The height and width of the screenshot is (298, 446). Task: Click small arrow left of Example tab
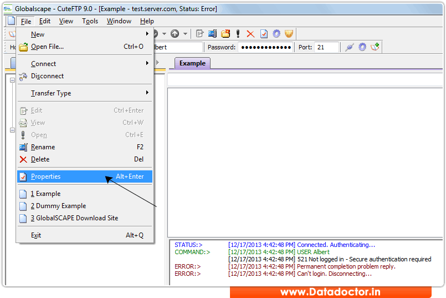click(157, 62)
